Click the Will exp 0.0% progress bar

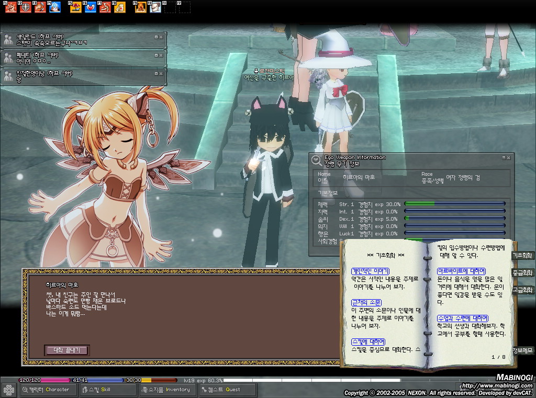(455, 226)
